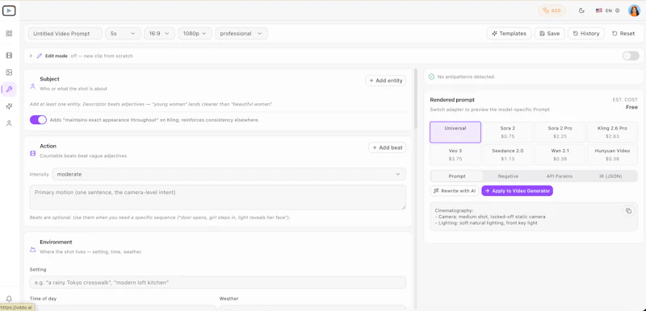Select the Veo 3 adapter
Image resolution: width=646 pixels, height=311 pixels.
[455, 155]
